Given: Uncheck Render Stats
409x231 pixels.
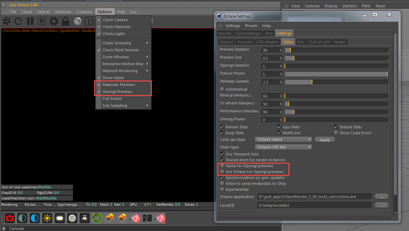Looking at the screenshot, I should pos(222,127).
